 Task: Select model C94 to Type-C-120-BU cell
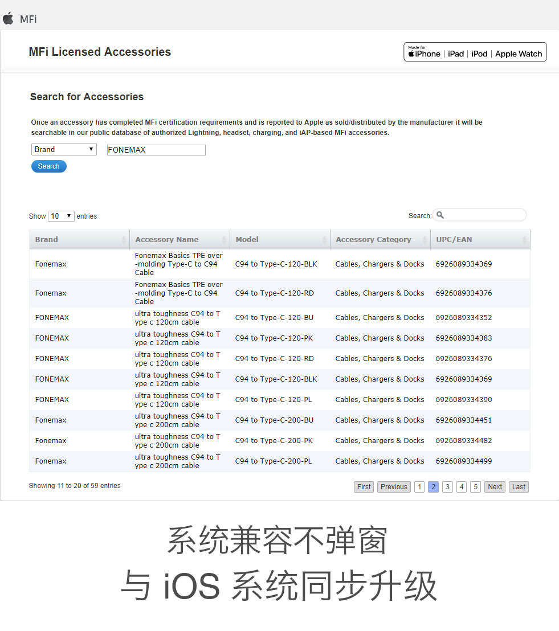(x=274, y=318)
